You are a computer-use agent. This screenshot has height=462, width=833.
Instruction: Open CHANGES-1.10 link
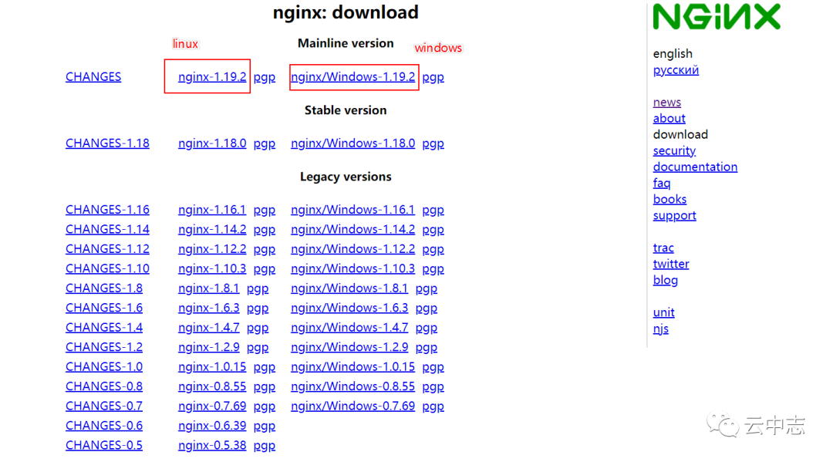[107, 268]
